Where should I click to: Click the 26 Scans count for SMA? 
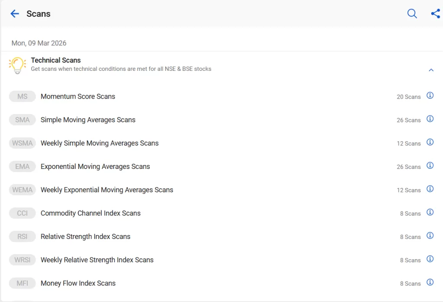point(408,120)
